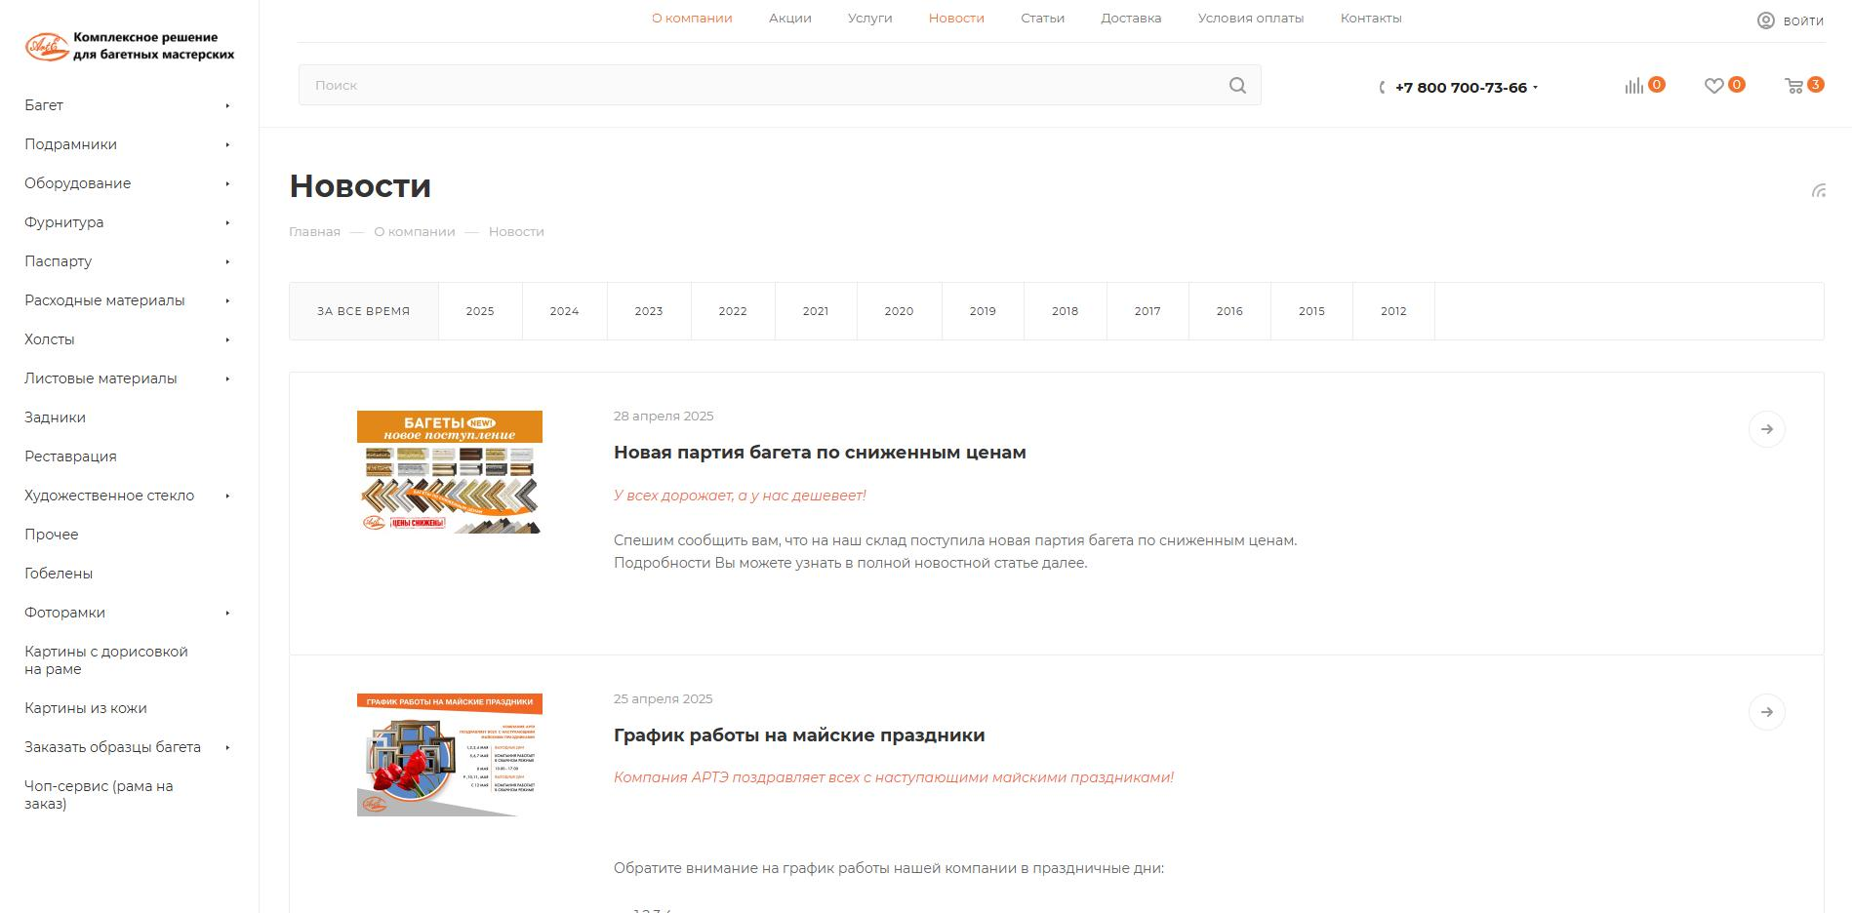Screen dimensions: 1852x913
Task: Select the За все время tab
Action: [x=364, y=311]
